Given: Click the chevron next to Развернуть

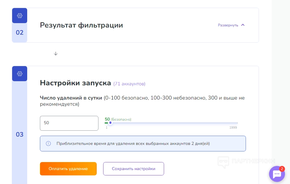Looking at the screenshot, I should click(243, 25).
